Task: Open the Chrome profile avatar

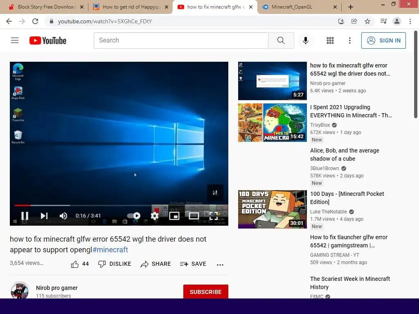Action: [x=397, y=21]
